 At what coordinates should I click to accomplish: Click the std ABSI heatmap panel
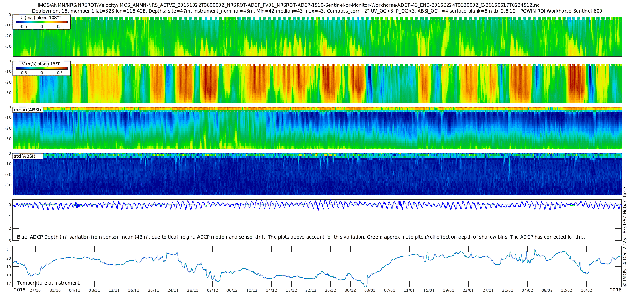click(317, 174)
